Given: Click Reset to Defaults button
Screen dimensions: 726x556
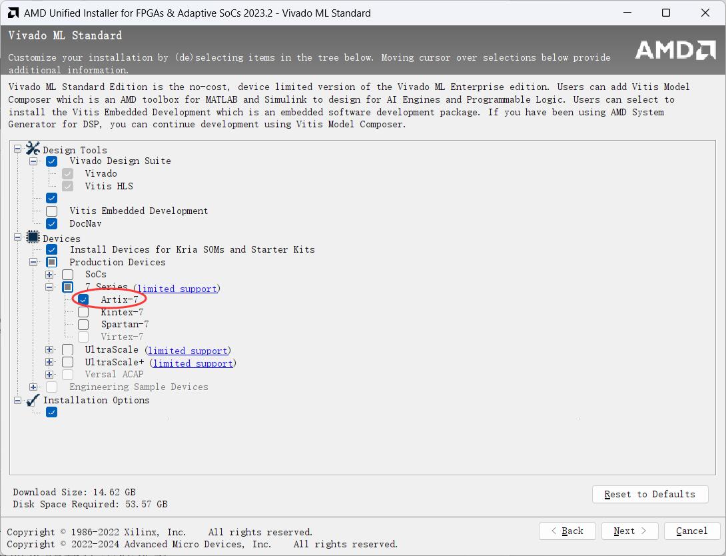Looking at the screenshot, I should (x=649, y=494).
